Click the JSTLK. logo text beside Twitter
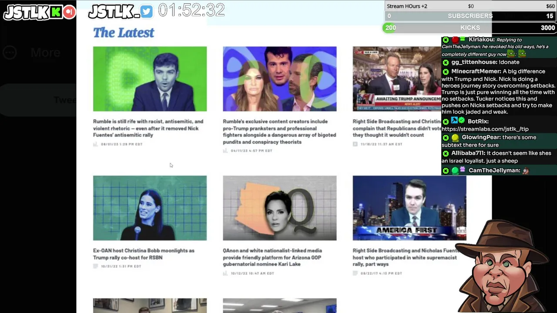The height and width of the screenshot is (313, 557). coord(114,12)
